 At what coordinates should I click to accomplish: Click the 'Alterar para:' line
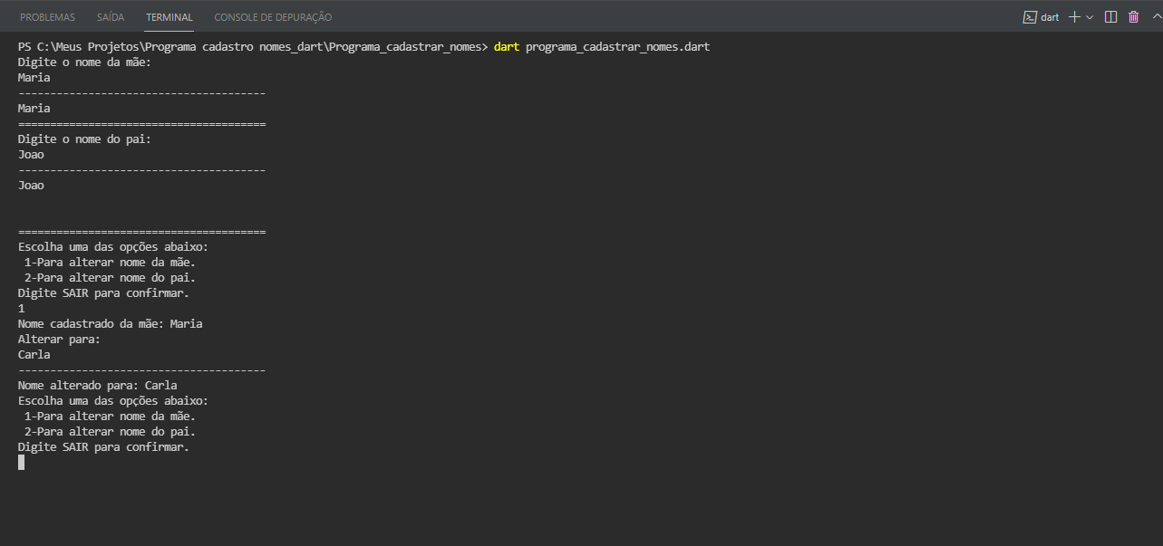point(59,339)
